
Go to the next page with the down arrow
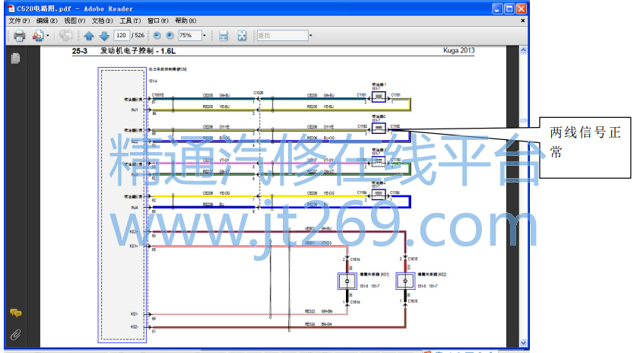[x=104, y=36]
